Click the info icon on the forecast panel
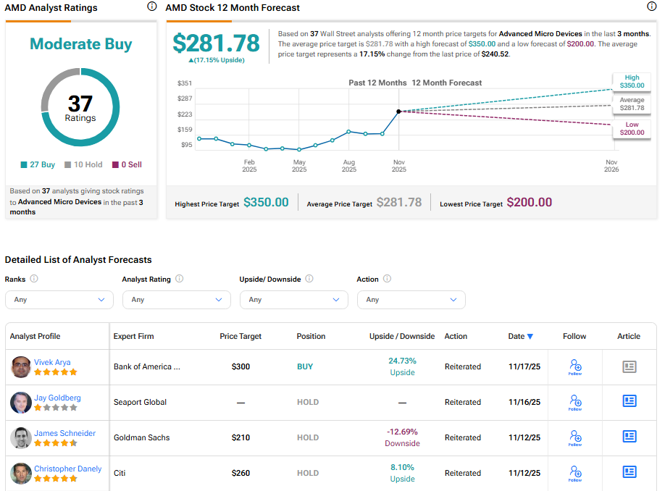The height and width of the screenshot is (491, 665). click(651, 6)
